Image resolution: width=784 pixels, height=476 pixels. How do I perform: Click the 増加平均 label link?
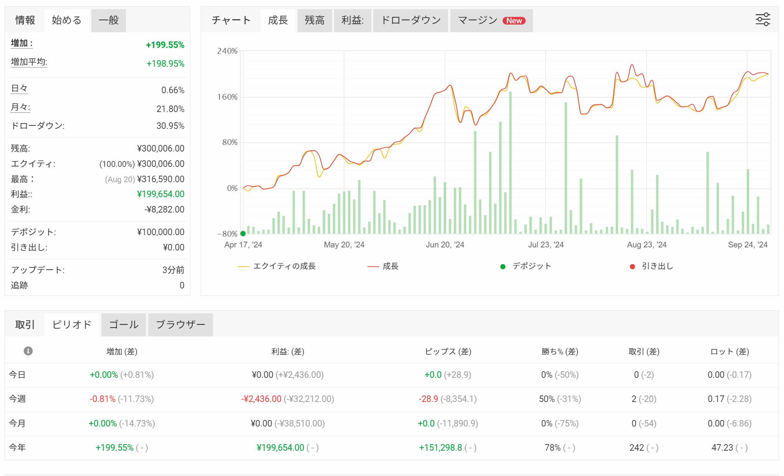pos(29,62)
